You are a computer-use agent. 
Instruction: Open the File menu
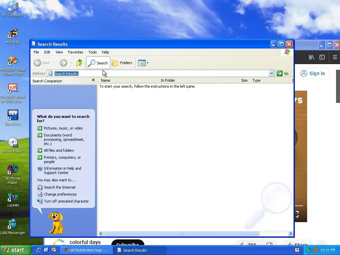click(x=36, y=52)
